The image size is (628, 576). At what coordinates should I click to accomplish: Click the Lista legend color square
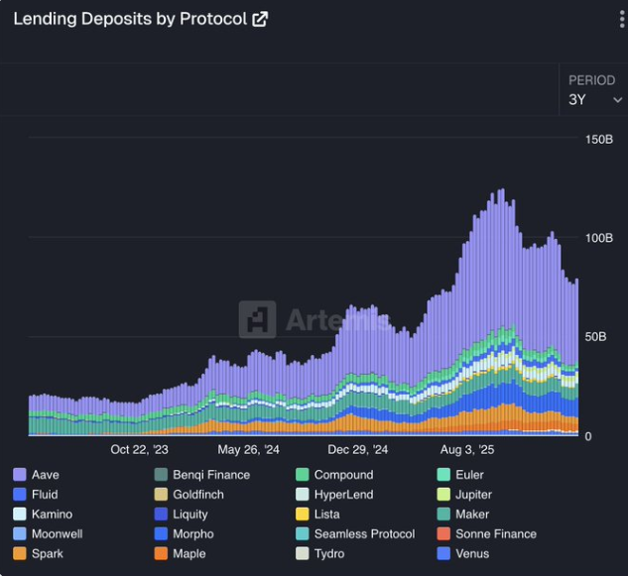point(303,515)
